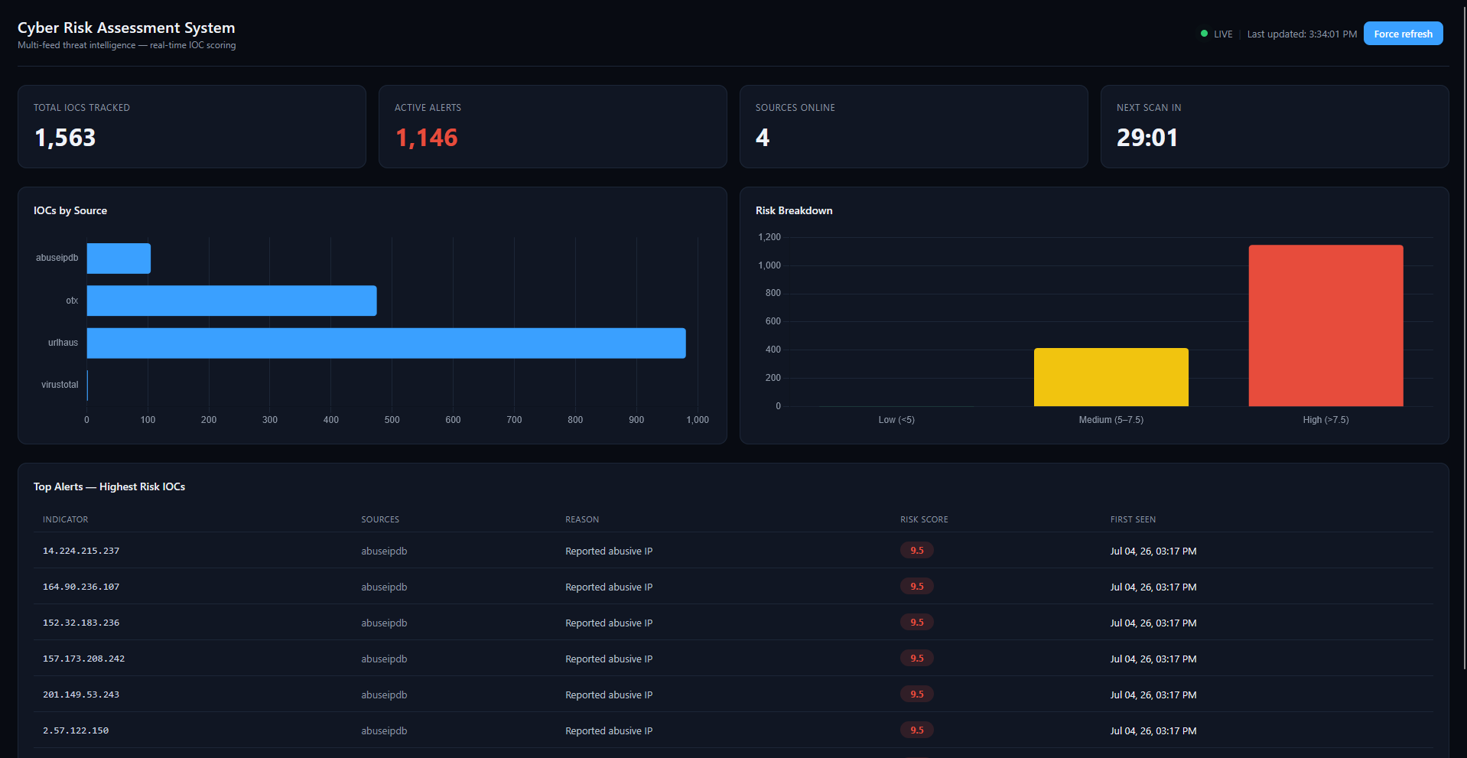Select the abuseipdb bar in IOCs chart

[x=119, y=259]
